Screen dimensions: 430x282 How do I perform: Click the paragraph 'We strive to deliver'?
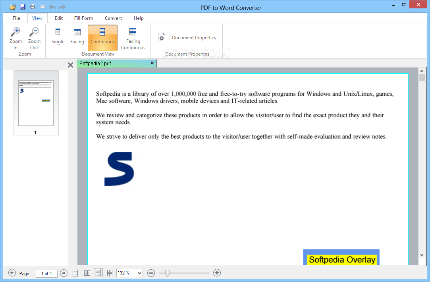pos(241,137)
